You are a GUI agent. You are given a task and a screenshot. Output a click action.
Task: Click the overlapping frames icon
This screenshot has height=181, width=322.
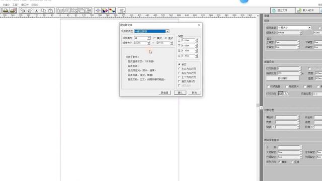pyautogui.click(x=89, y=11)
